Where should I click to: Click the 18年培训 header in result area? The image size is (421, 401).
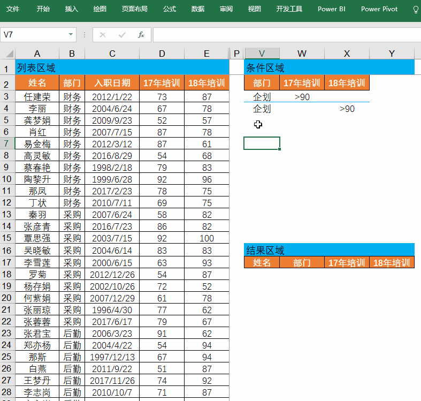392,262
